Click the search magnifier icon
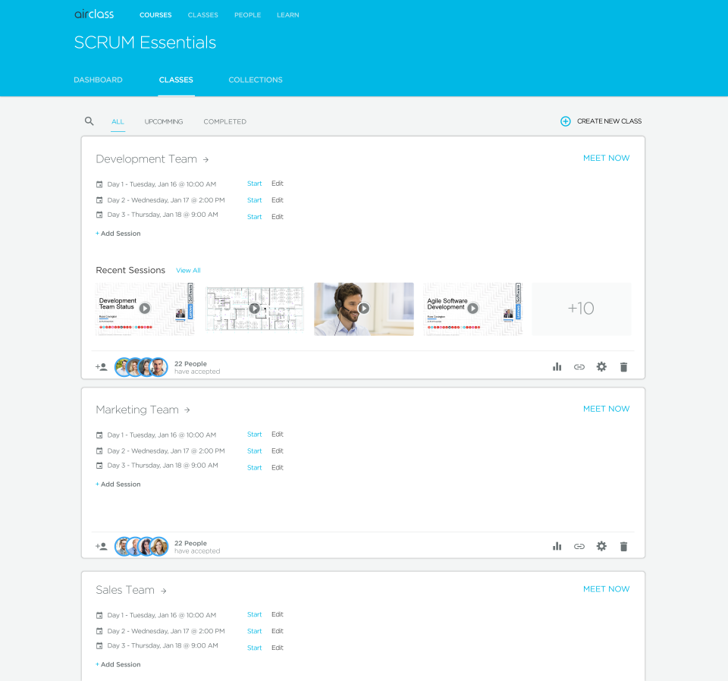728x681 pixels. (89, 121)
